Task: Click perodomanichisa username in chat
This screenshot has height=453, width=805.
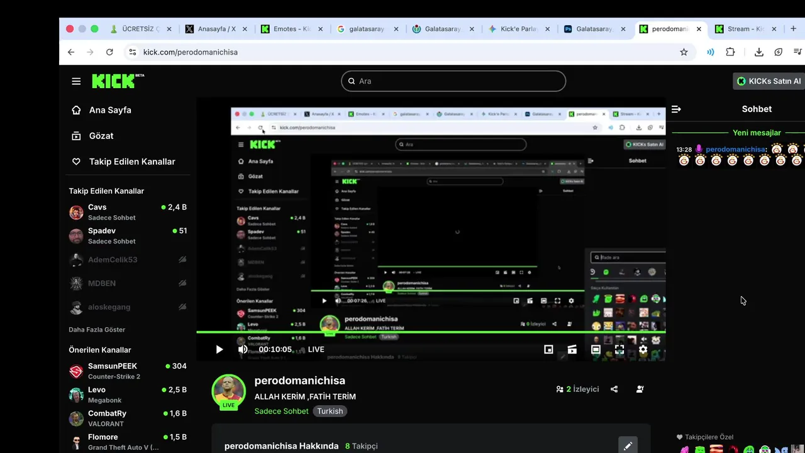Action: 736,150
